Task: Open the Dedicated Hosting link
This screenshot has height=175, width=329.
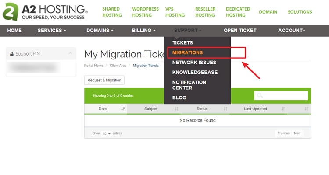Action: tap(238, 12)
